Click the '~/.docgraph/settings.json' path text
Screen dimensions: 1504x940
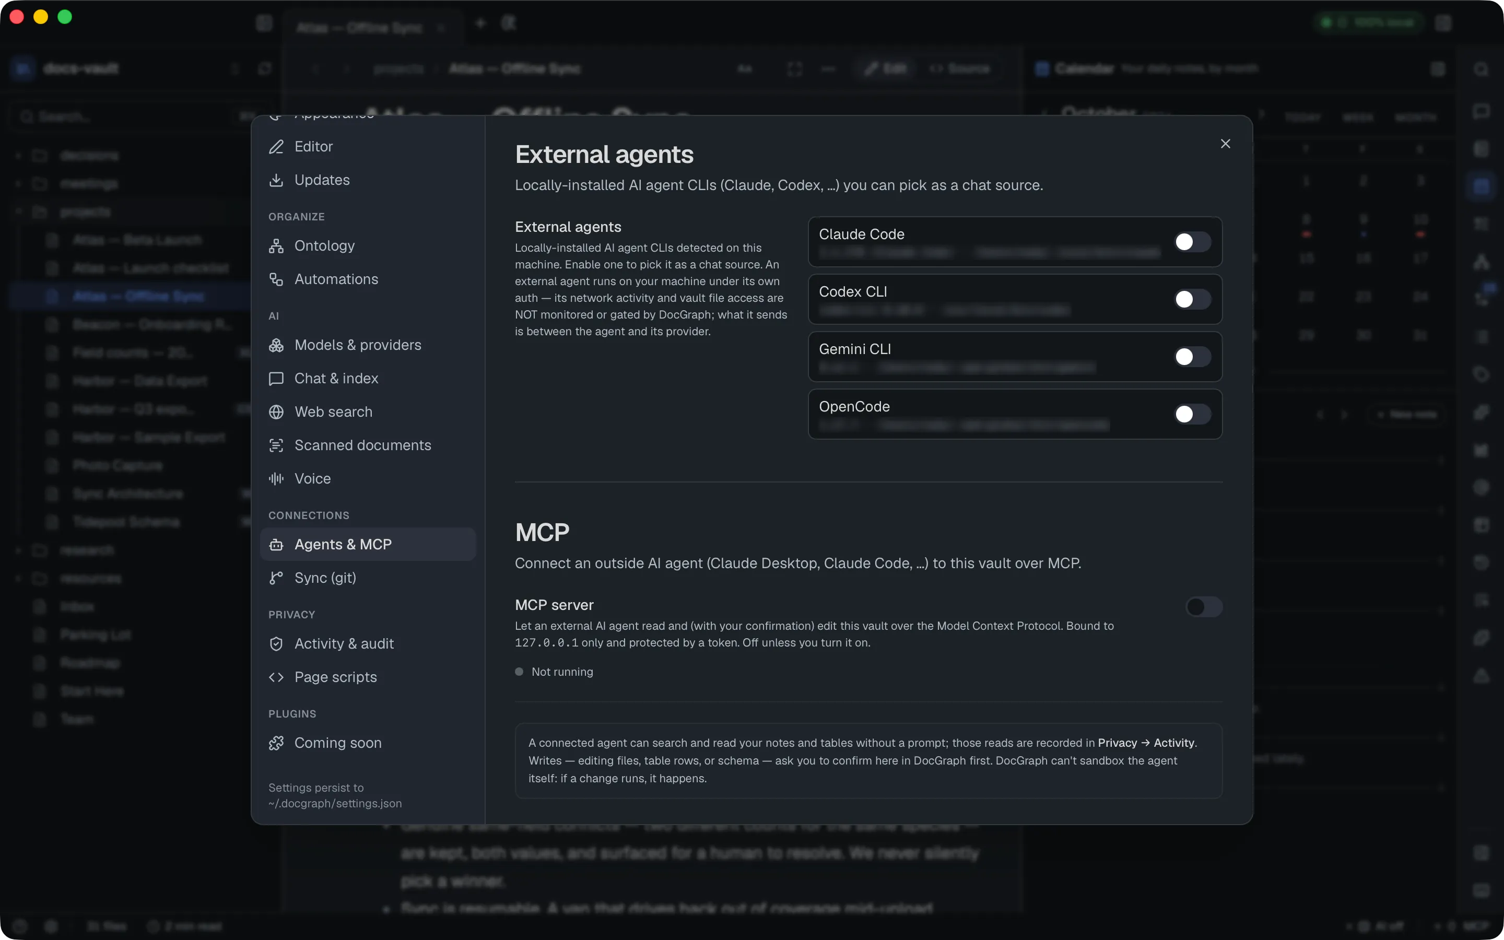click(335, 804)
